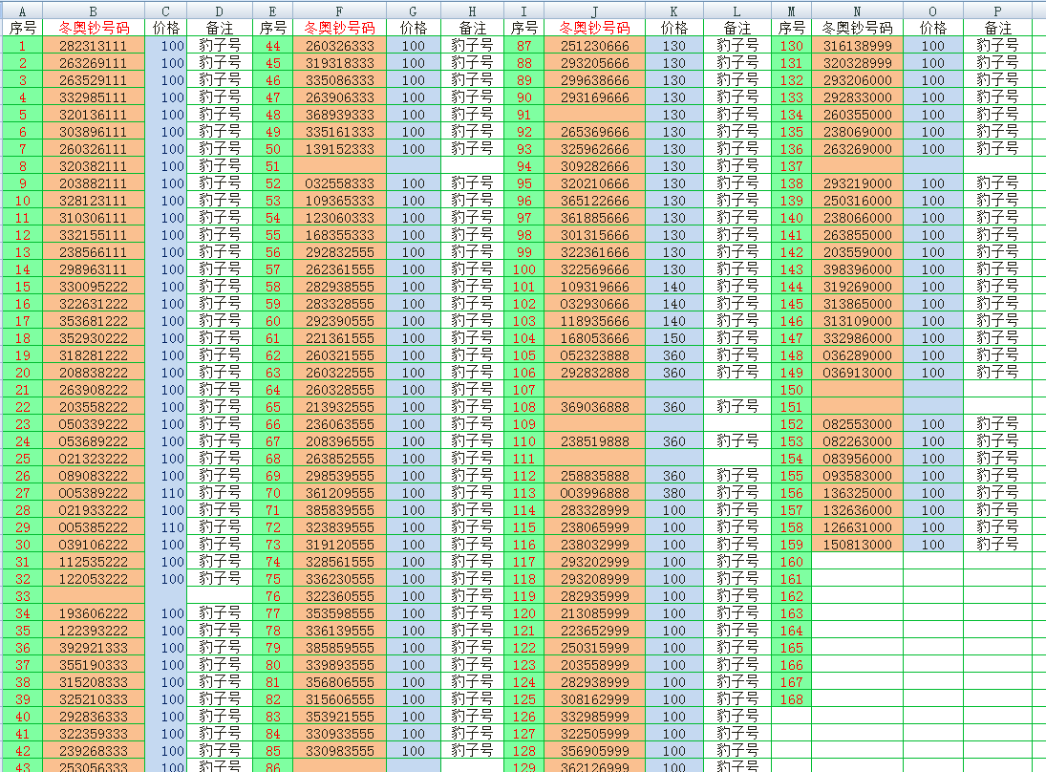This screenshot has width=1046, height=772.
Task: Click 豹子号 remark in the 282313111 row
Action: click(x=220, y=46)
